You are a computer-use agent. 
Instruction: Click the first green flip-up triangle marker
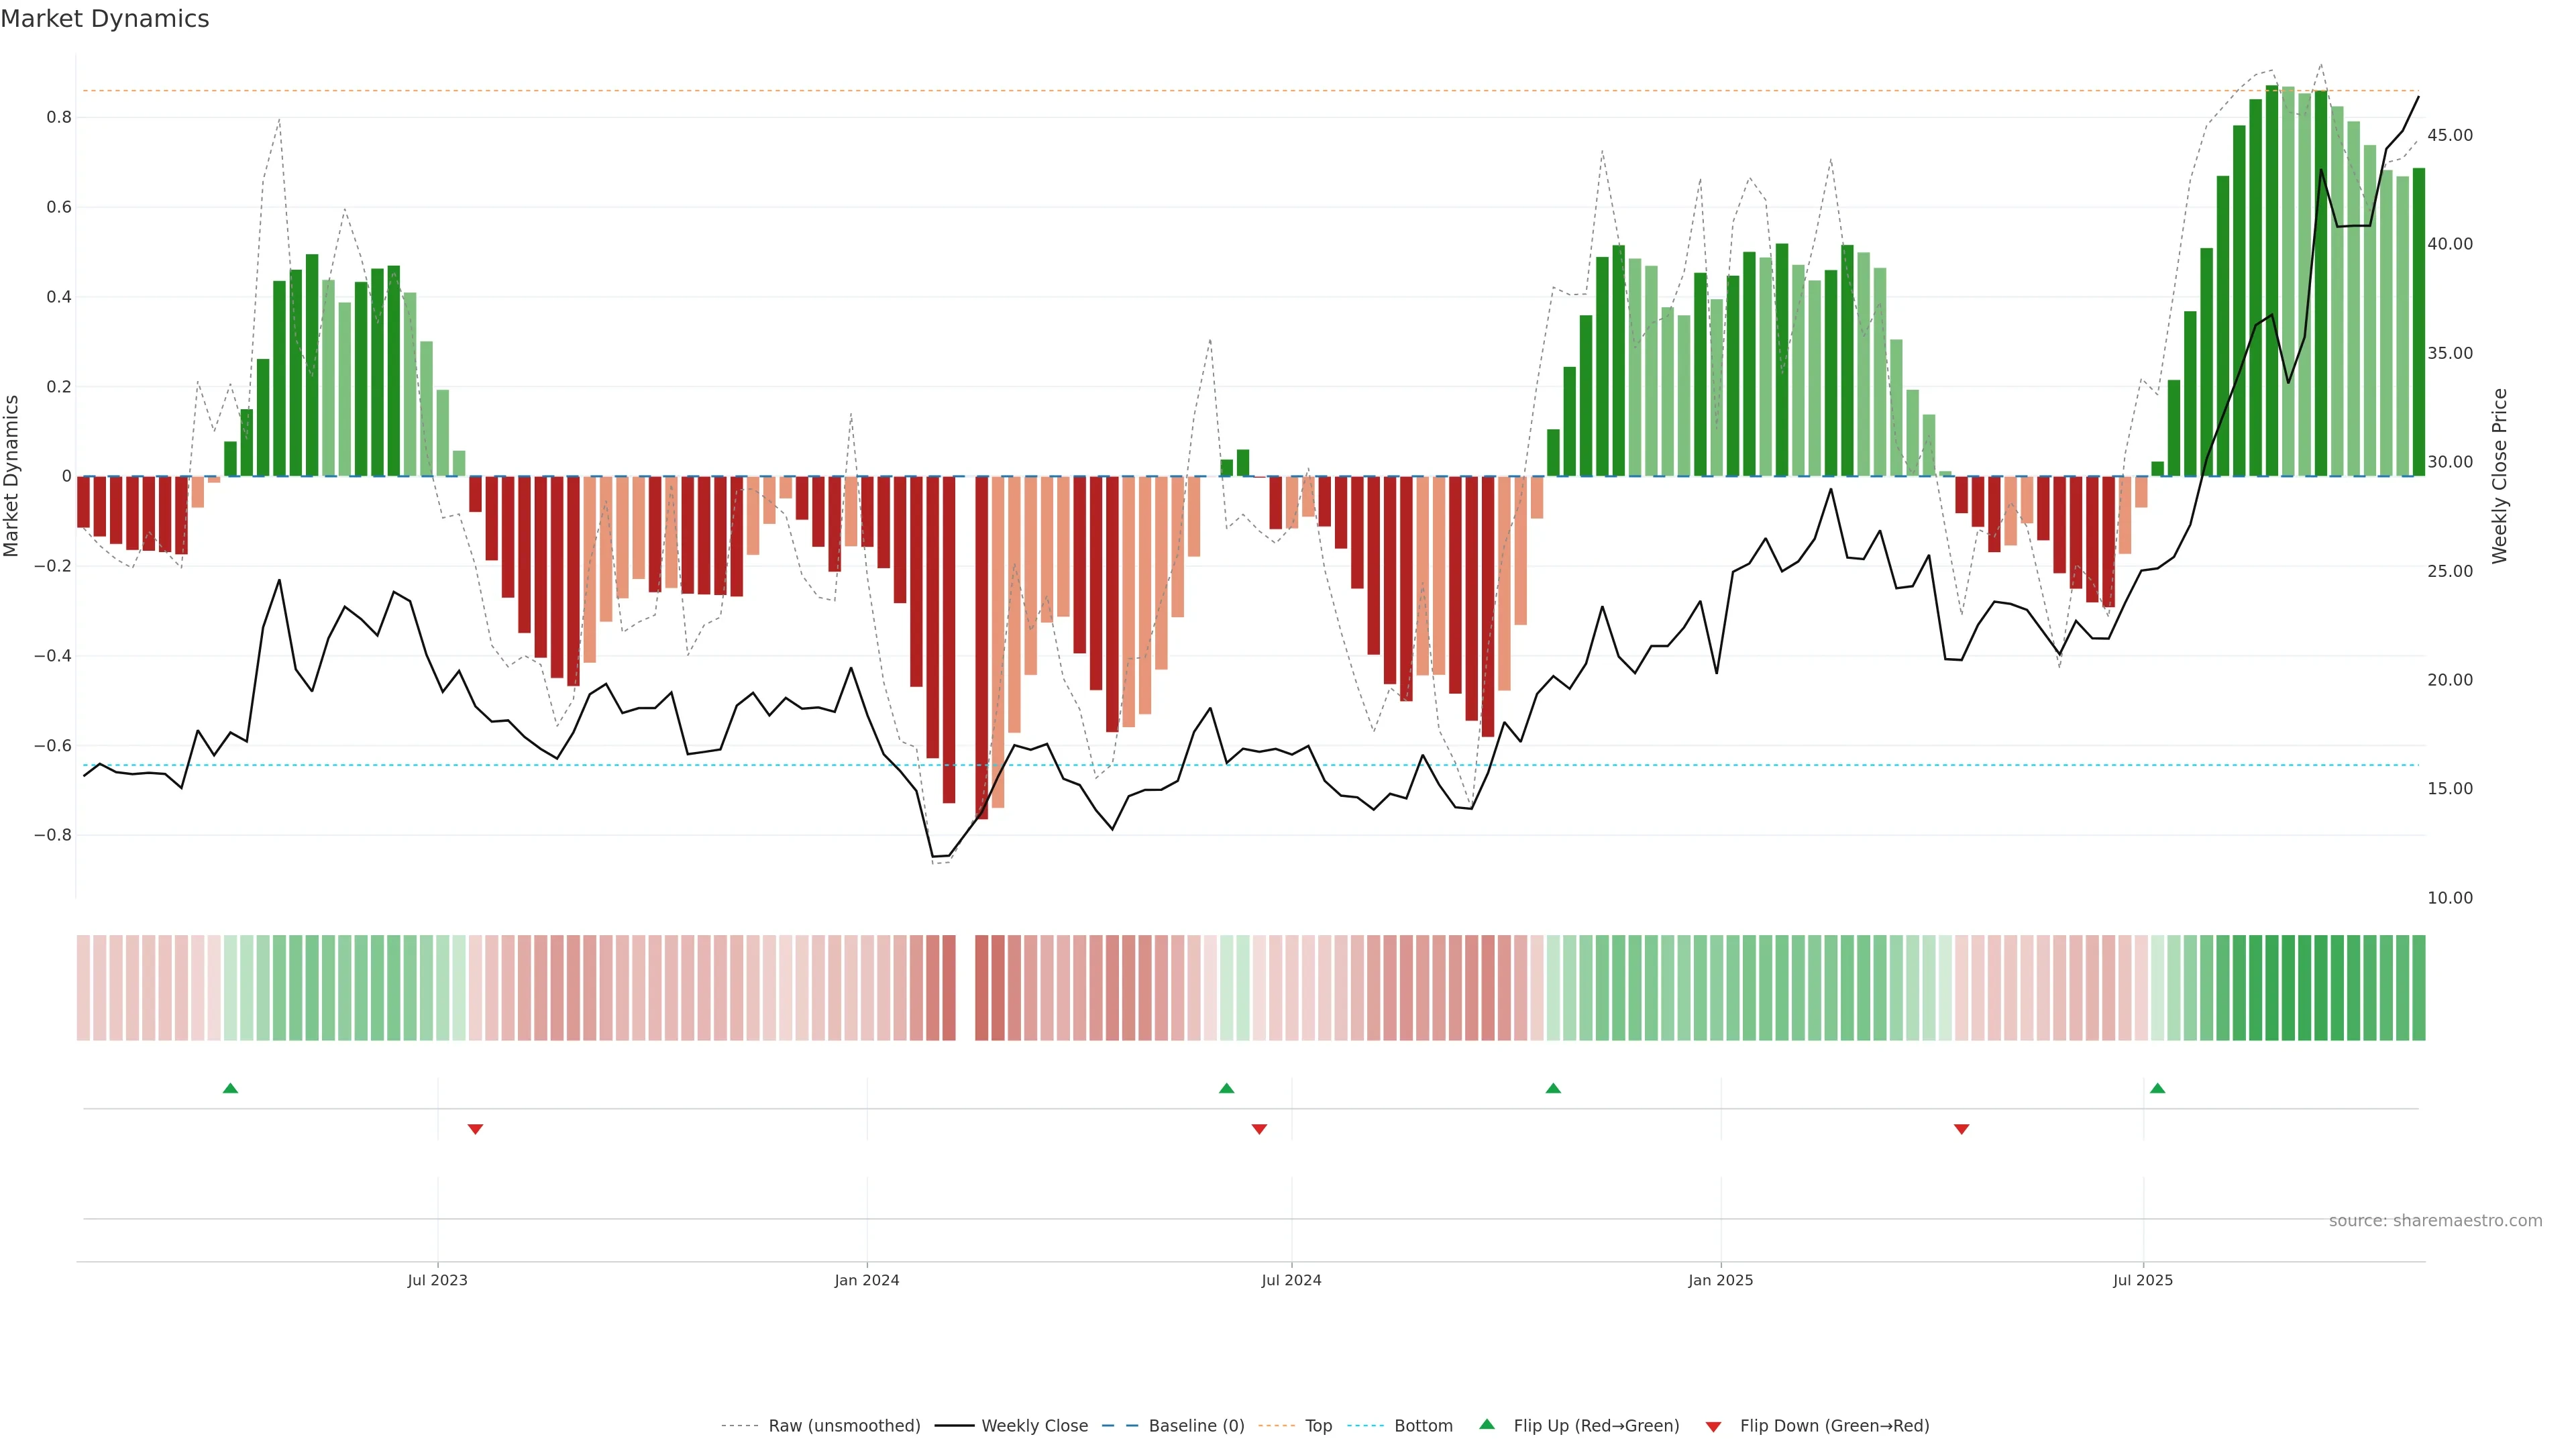[x=230, y=1088]
